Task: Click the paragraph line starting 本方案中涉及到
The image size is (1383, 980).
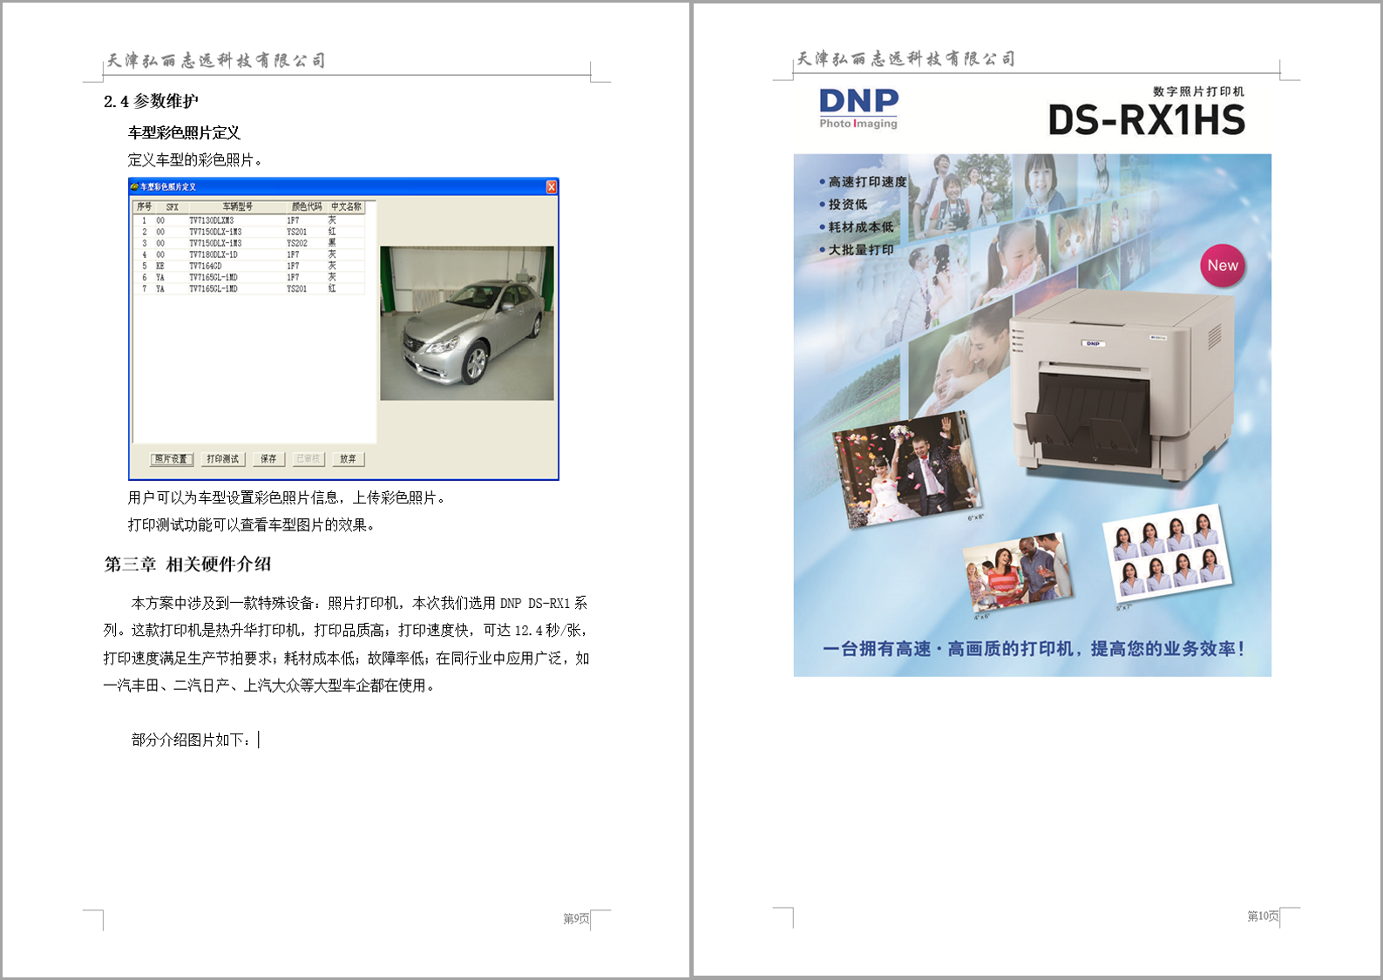Action: pyautogui.click(x=359, y=603)
